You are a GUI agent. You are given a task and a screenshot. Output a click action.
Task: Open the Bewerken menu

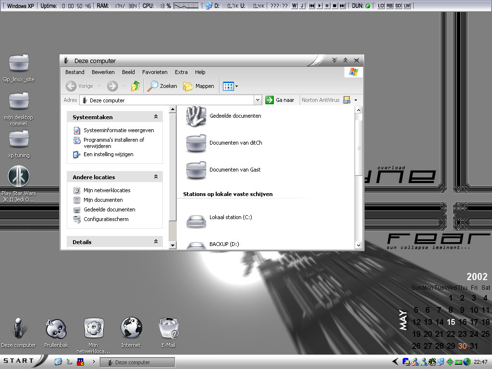[x=103, y=72]
